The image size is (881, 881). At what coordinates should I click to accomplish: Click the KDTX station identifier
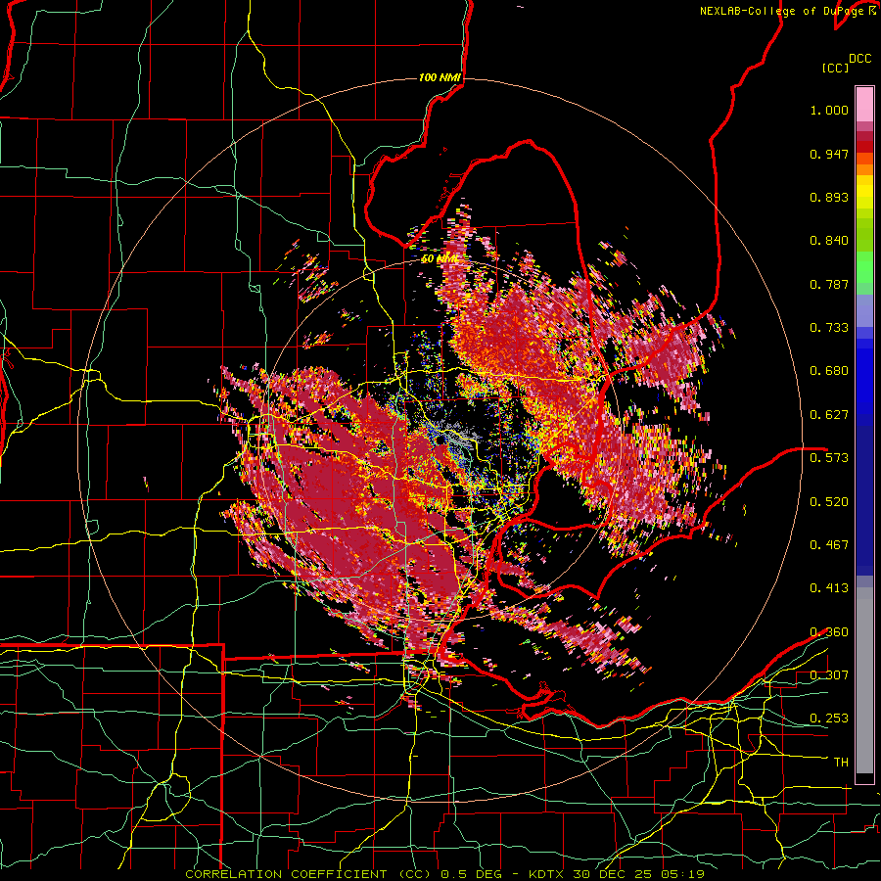548,874
